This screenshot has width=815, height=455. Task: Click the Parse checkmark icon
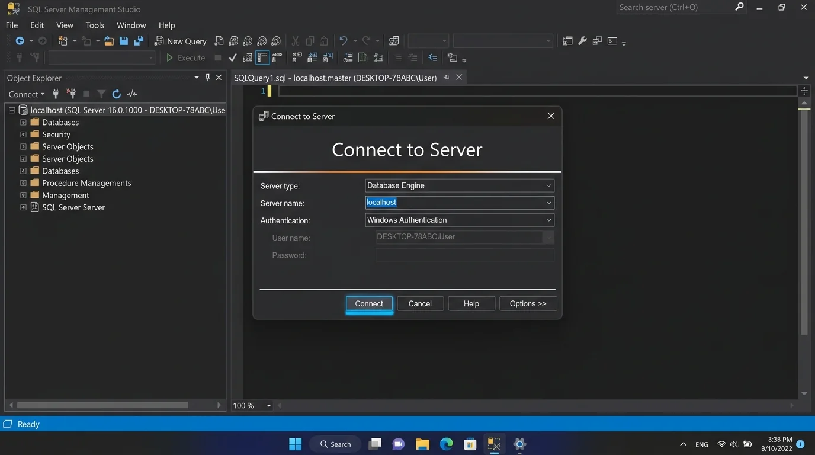pos(233,57)
